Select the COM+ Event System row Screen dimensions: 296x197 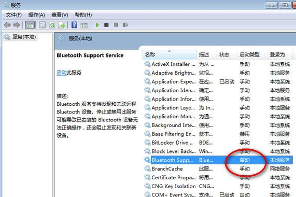pos(218,194)
